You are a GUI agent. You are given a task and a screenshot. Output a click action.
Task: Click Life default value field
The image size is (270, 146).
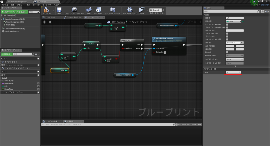tap(233, 72)
